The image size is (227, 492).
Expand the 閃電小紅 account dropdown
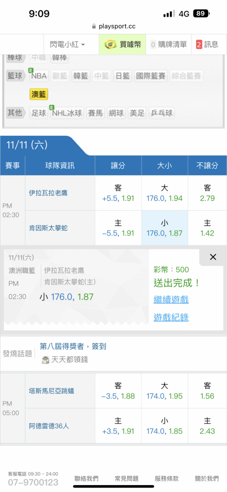click(x=67, y=45)
